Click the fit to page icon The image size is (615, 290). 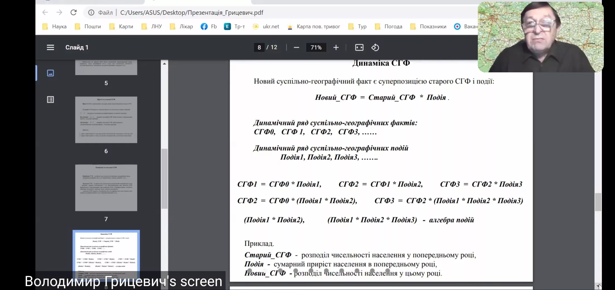pos(359,48)
